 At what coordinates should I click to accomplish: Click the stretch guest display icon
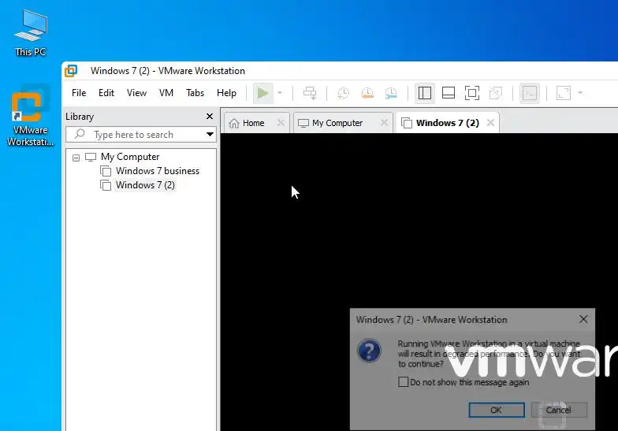564,93
